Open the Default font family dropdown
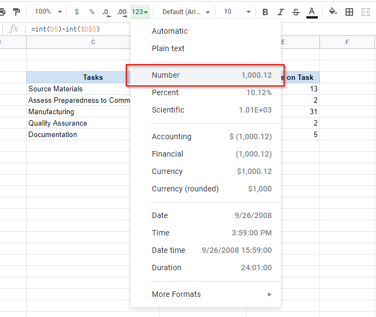This screenshot has width=376, height=317. pyautogui.click(x=185, y=11)
